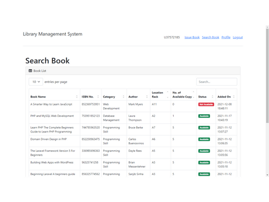Click author Brian Messenlehner cell

coord(138,164)
